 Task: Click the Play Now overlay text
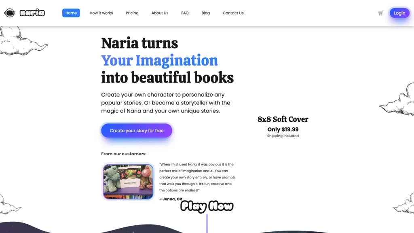click(x=207, y=206)
